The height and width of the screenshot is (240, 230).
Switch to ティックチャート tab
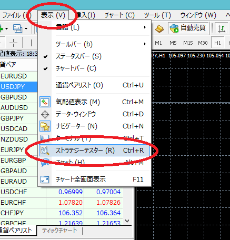tap(59, 231)
